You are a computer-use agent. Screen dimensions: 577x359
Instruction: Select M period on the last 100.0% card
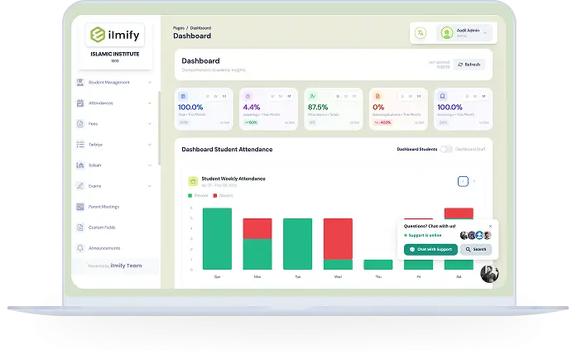[483, 97]
